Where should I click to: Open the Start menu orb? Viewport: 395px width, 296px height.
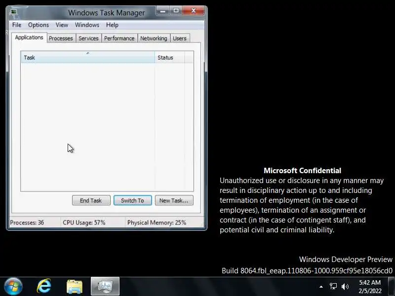13,287
